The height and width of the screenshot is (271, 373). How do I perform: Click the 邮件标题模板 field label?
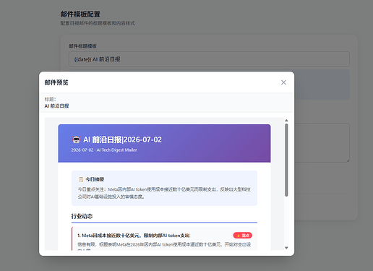pyautogui.click(x=82, y=46)
